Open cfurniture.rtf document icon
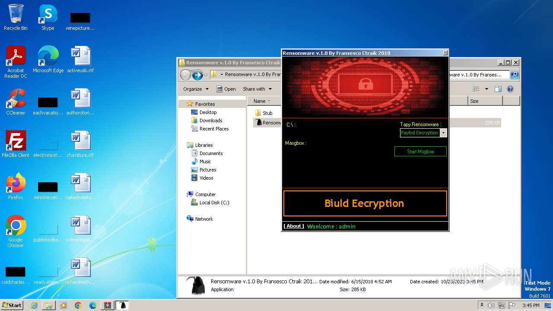 click(80, 144)
